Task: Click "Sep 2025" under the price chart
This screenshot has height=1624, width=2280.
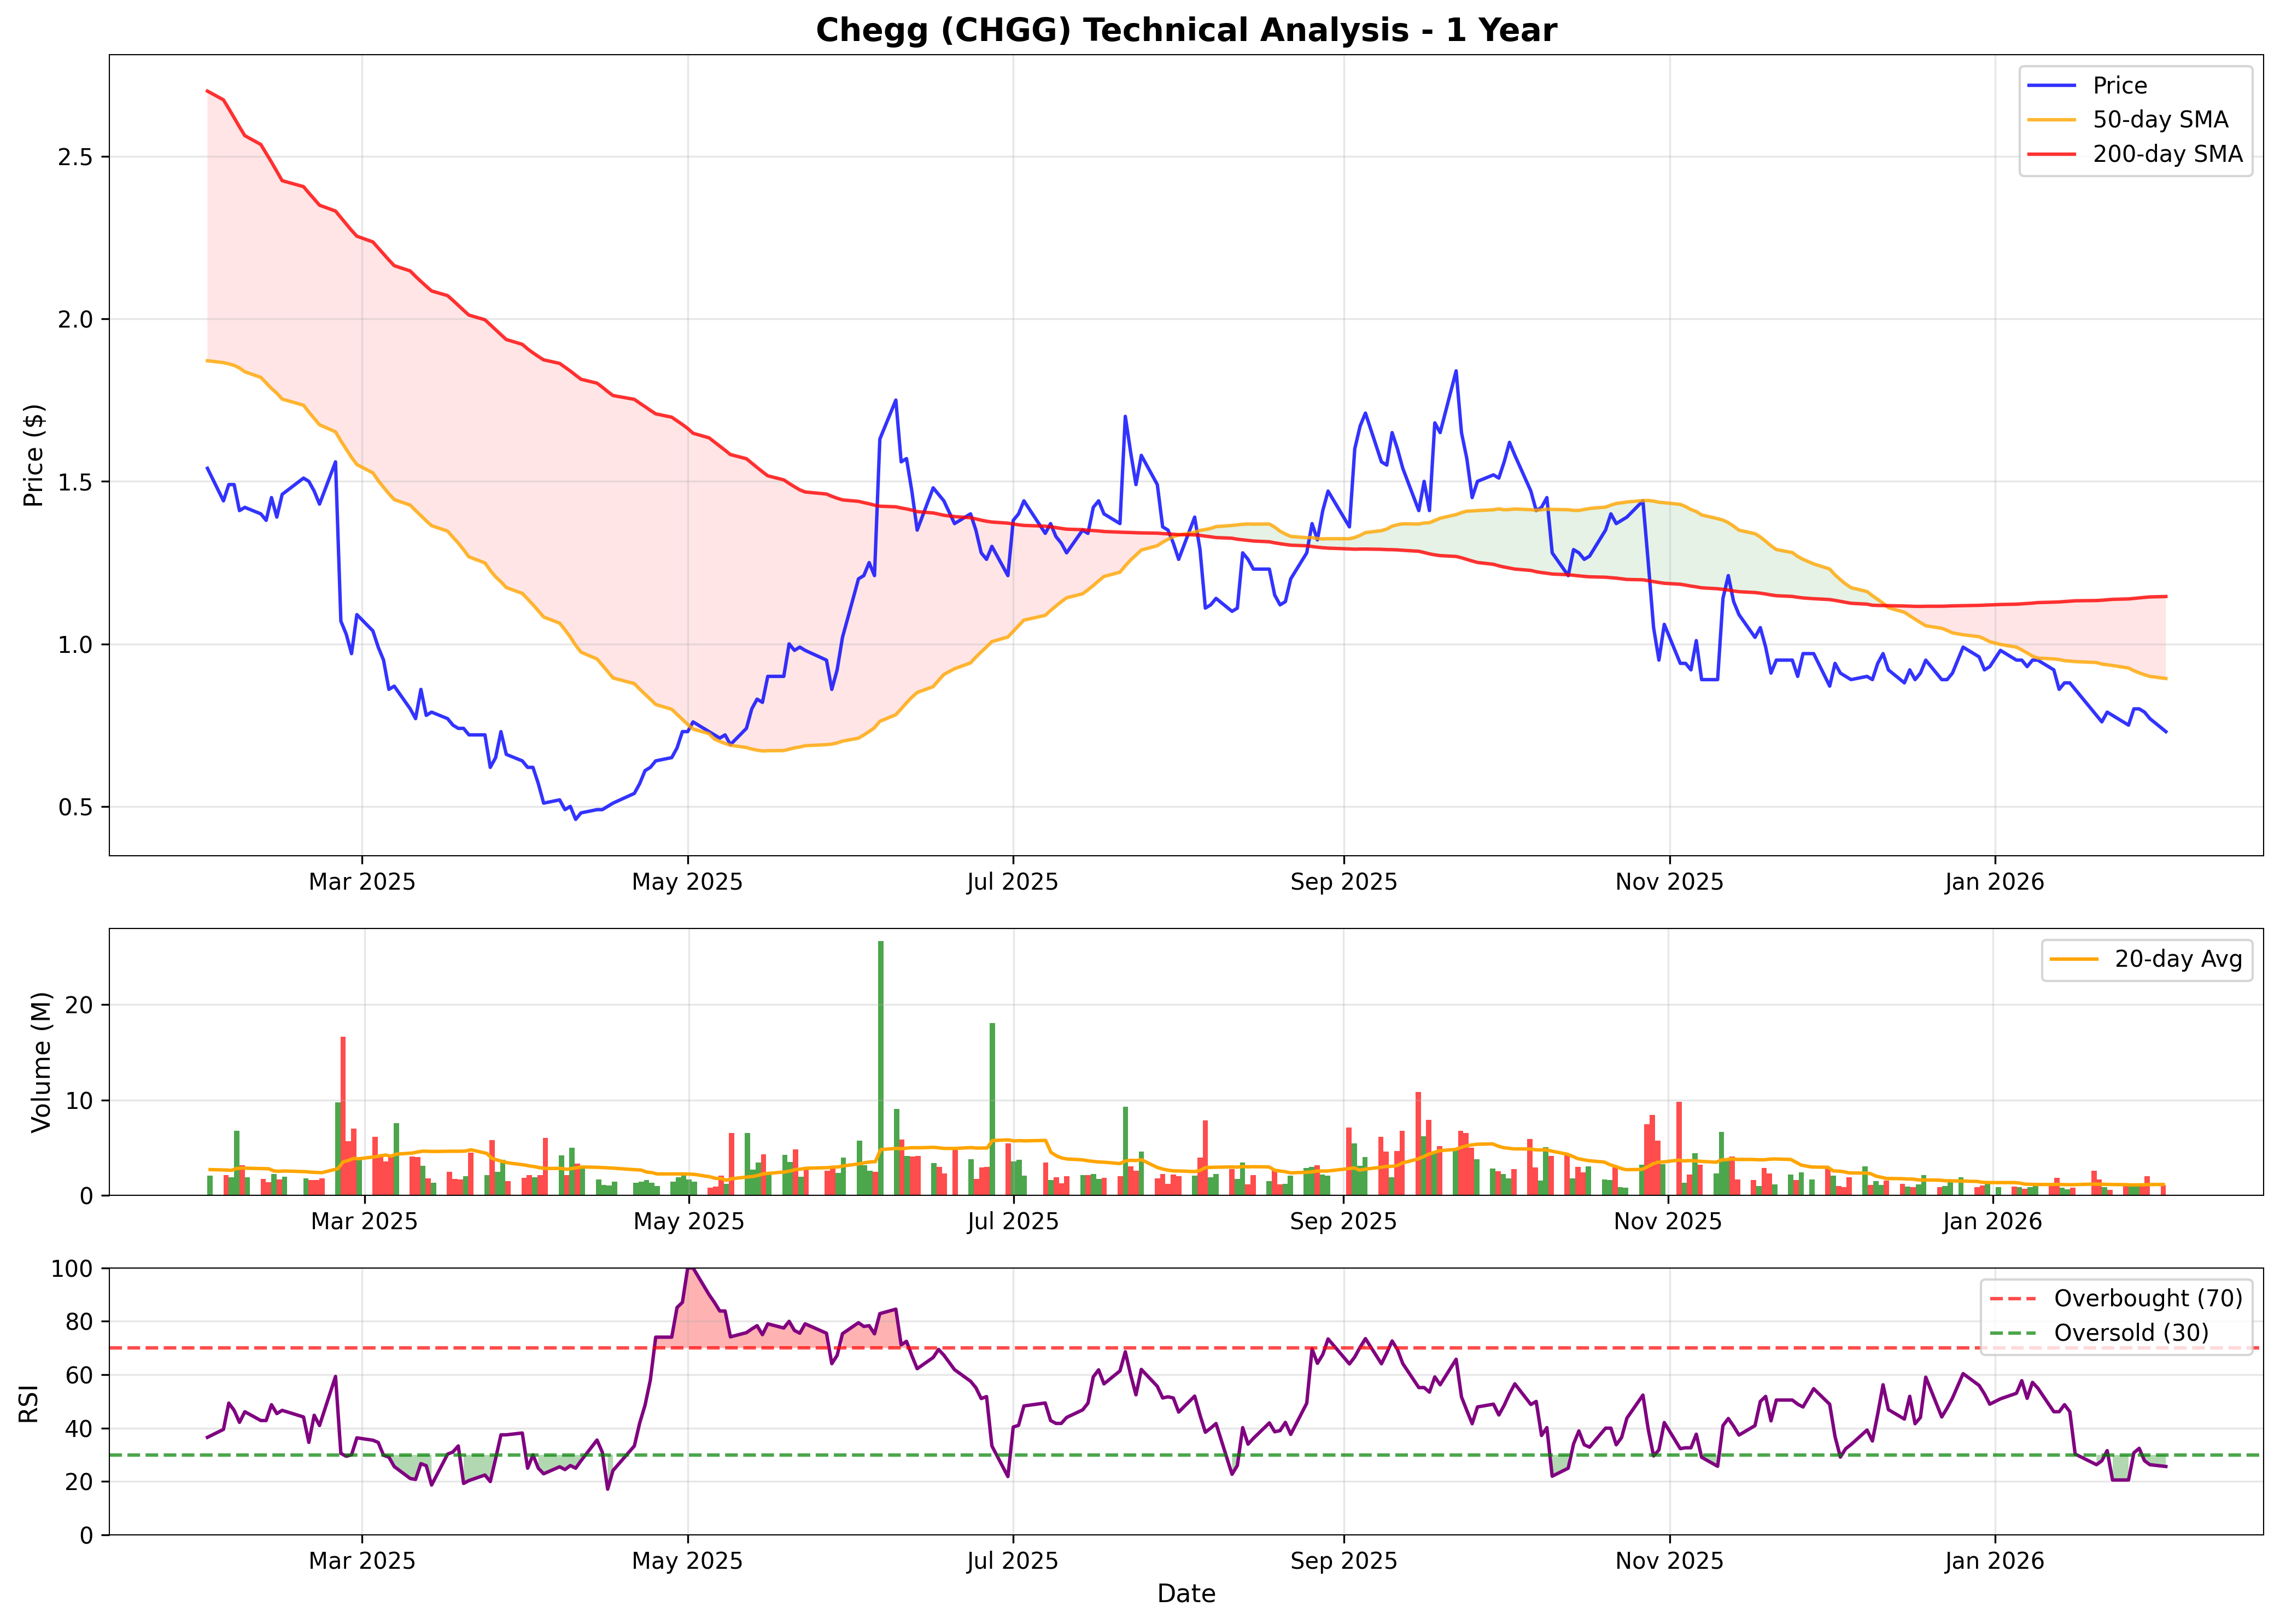Action: click(x=1343, y=882)
